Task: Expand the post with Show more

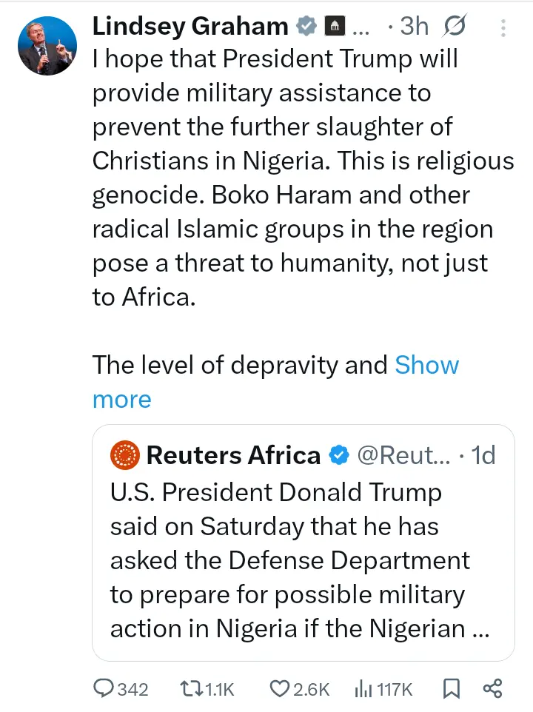Action: click(426, 366)
